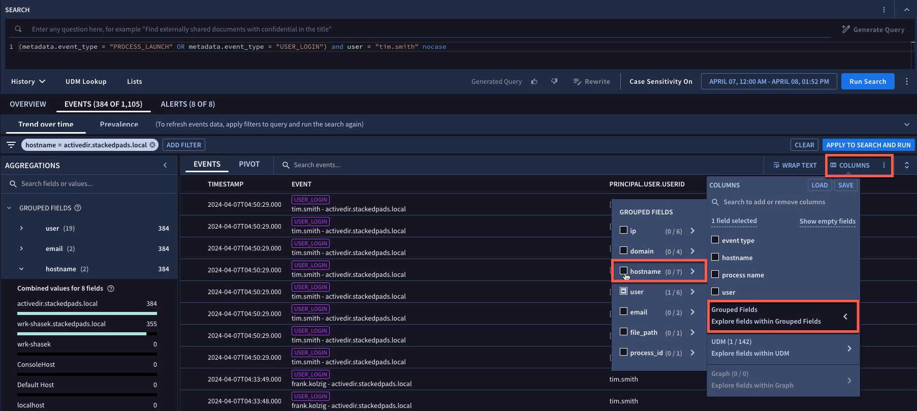Check the email grouped field checkbox
Screen dimensions: 917x411
(624, 311)
